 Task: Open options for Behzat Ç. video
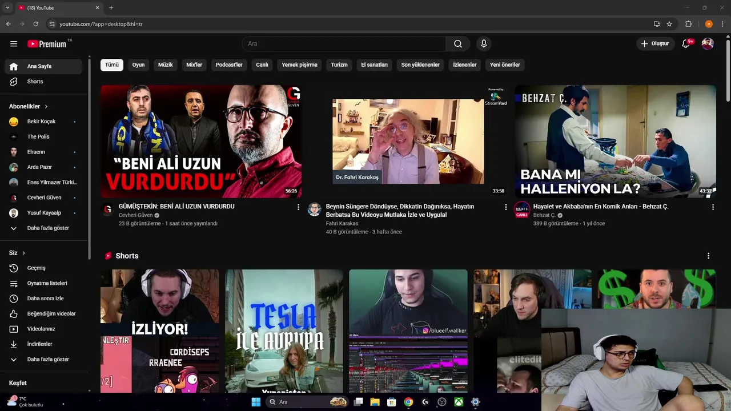pos(713,207)
